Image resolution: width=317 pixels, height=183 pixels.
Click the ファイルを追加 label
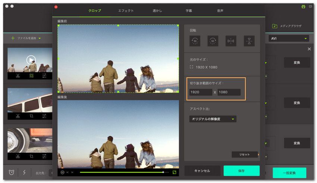[x=27, y=38]
